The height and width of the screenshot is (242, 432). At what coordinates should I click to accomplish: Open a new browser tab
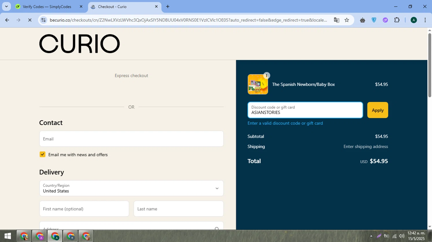coord(168,7)
